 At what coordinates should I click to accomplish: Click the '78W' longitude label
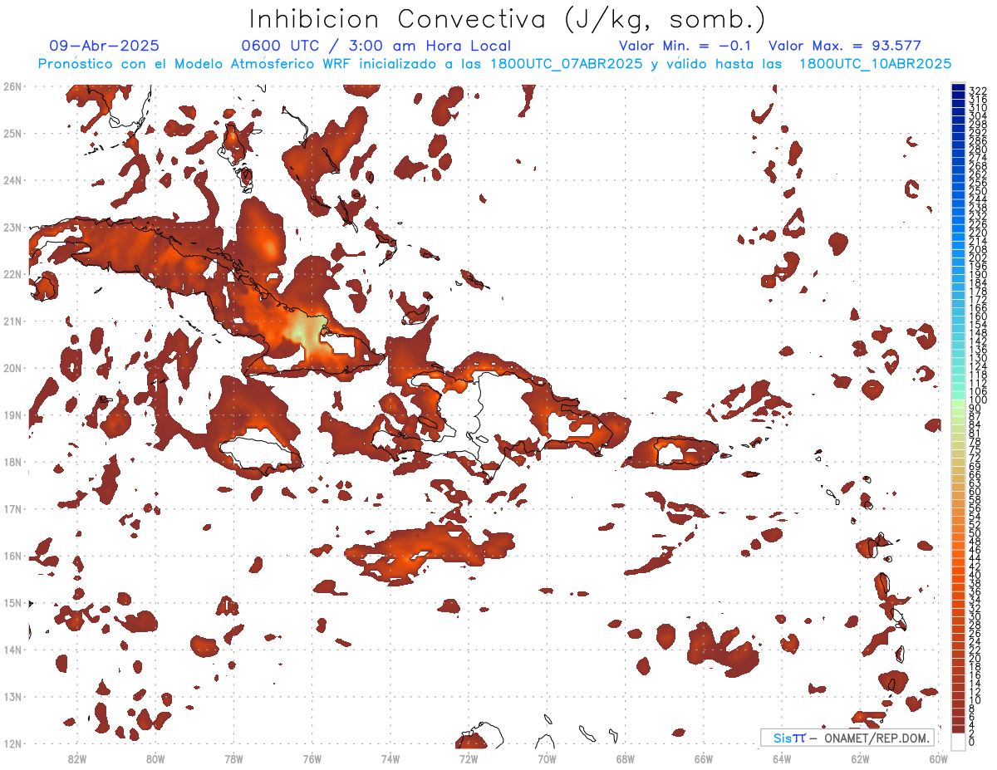coord(233,758)
